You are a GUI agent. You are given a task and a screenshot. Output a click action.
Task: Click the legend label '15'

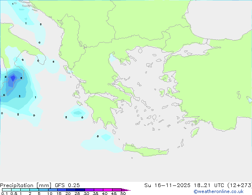[x=59, y=193]
